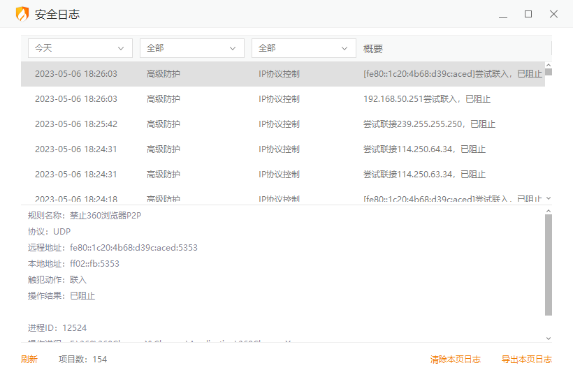The image size is (573, 377).
Task: Expand the second 全部 filter dropdown
Action: pyautogui.click(x=192, y=48)
